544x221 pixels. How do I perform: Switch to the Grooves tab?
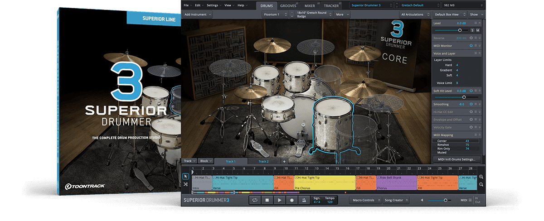point(288,5)
